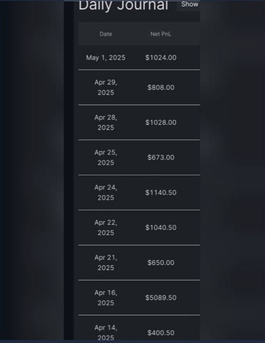Click the Apr 14, 2025 date cell
This screenshot has height=343, width=265.
[106, 332]
